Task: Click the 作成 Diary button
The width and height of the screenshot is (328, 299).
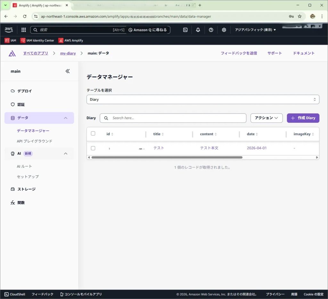Action: pos(303,118)
